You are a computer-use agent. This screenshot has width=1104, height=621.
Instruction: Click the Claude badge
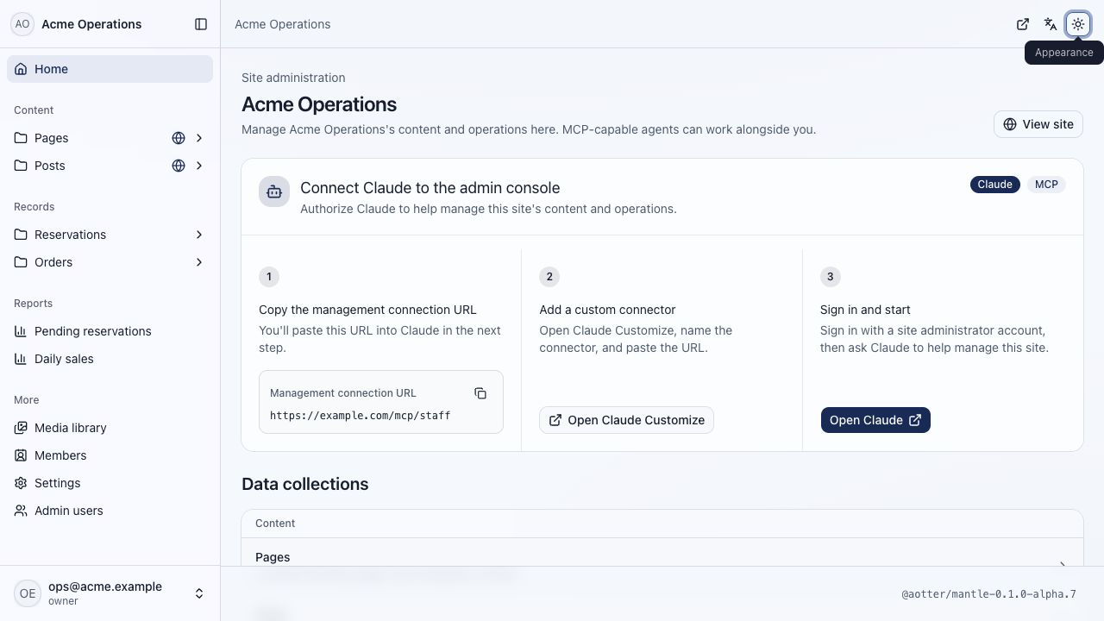(994, 185)
